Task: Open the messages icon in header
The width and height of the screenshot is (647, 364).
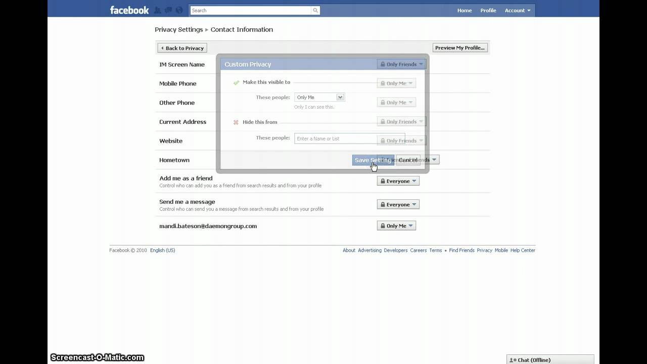Action: (168, 10)
